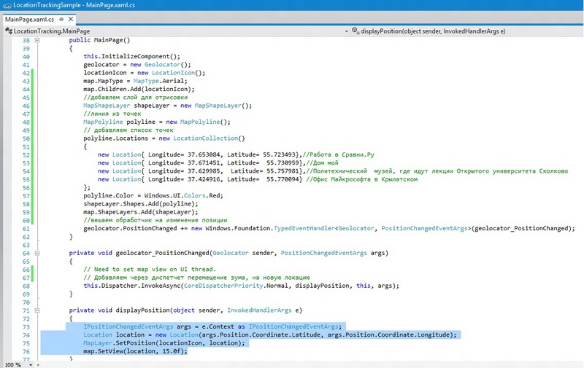Click Colors.Red on line 57
Screen dimensions: 584x368
pos(203,195)
